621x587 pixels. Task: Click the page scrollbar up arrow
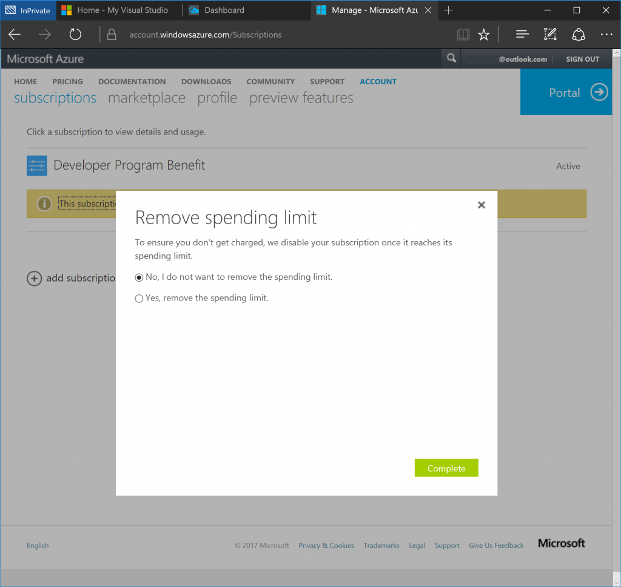[617, 53]
